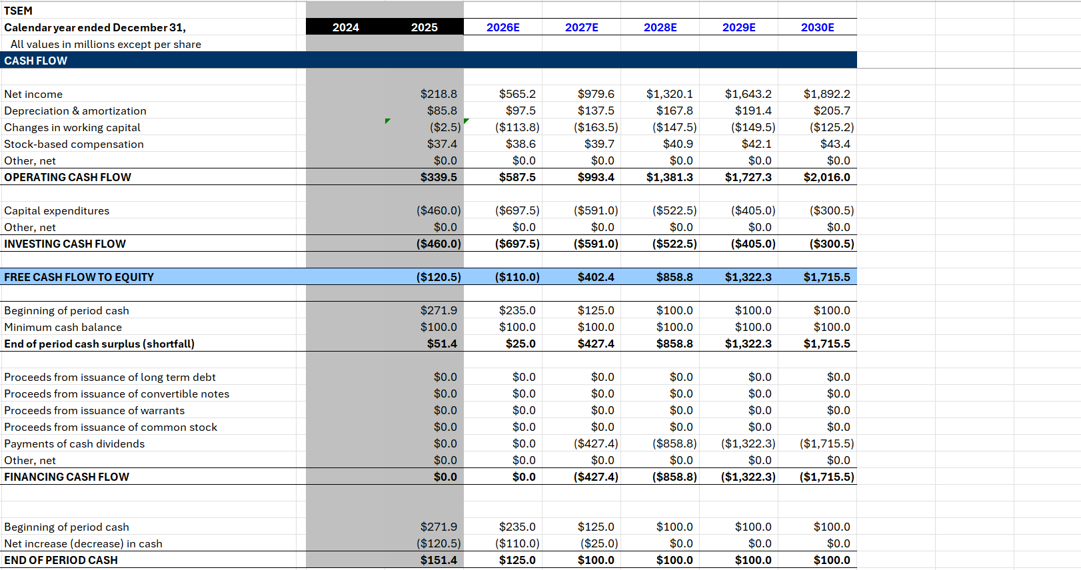Select the Minimum cash balance label

[x=63, y=327]
